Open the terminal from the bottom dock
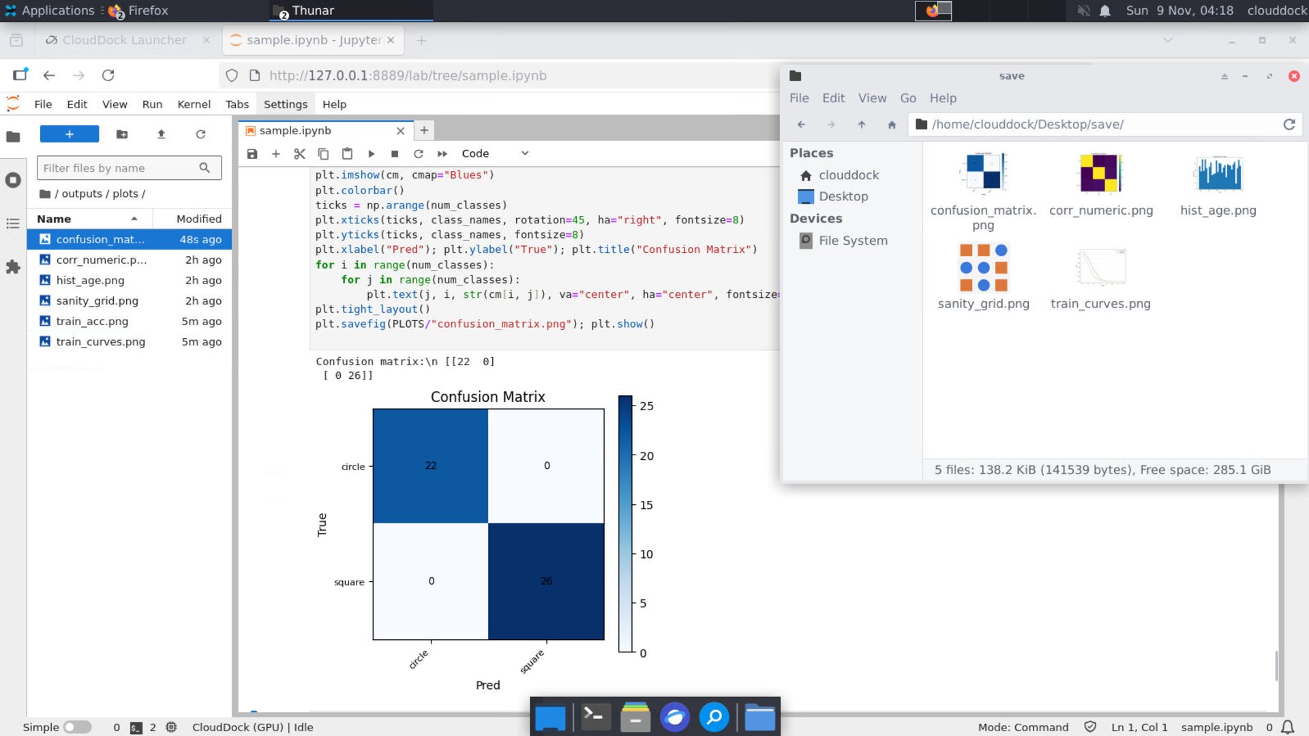This screenshot has height=736, width=1309. [x=595, y=717]
